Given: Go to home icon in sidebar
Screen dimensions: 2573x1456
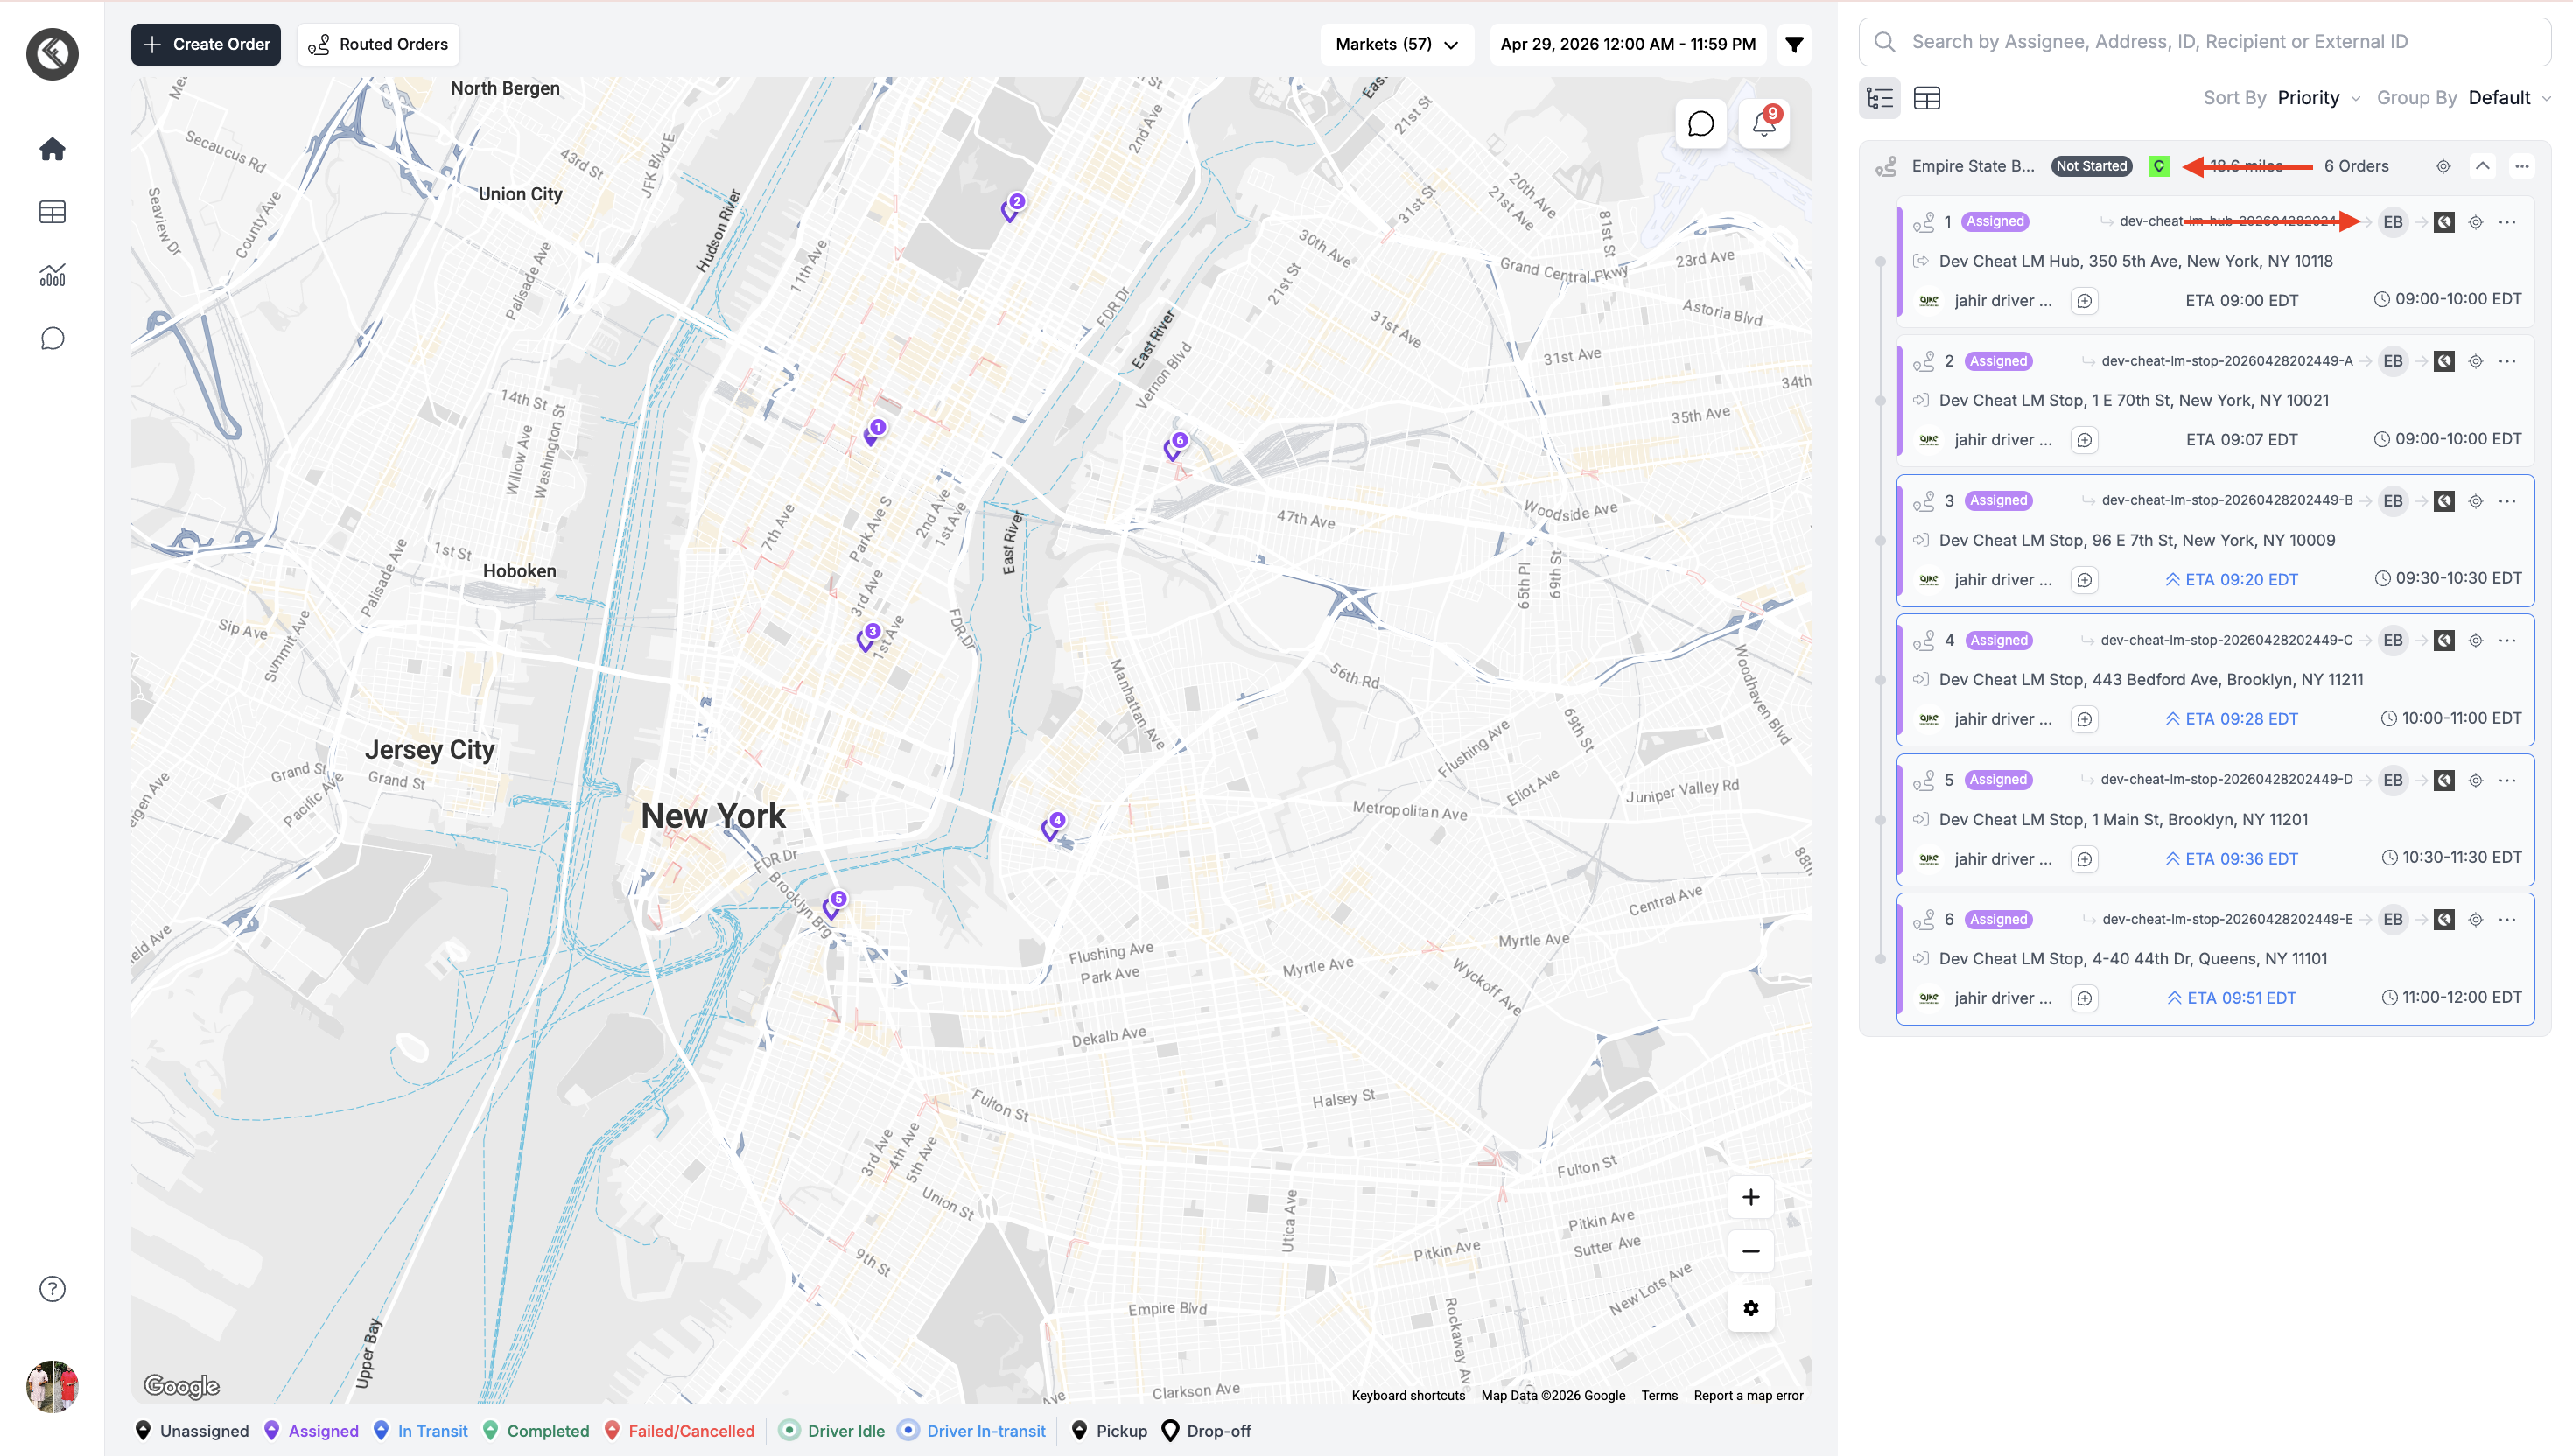Looking at the screenshot, I should pyautogui.click(x=52, y=149).
